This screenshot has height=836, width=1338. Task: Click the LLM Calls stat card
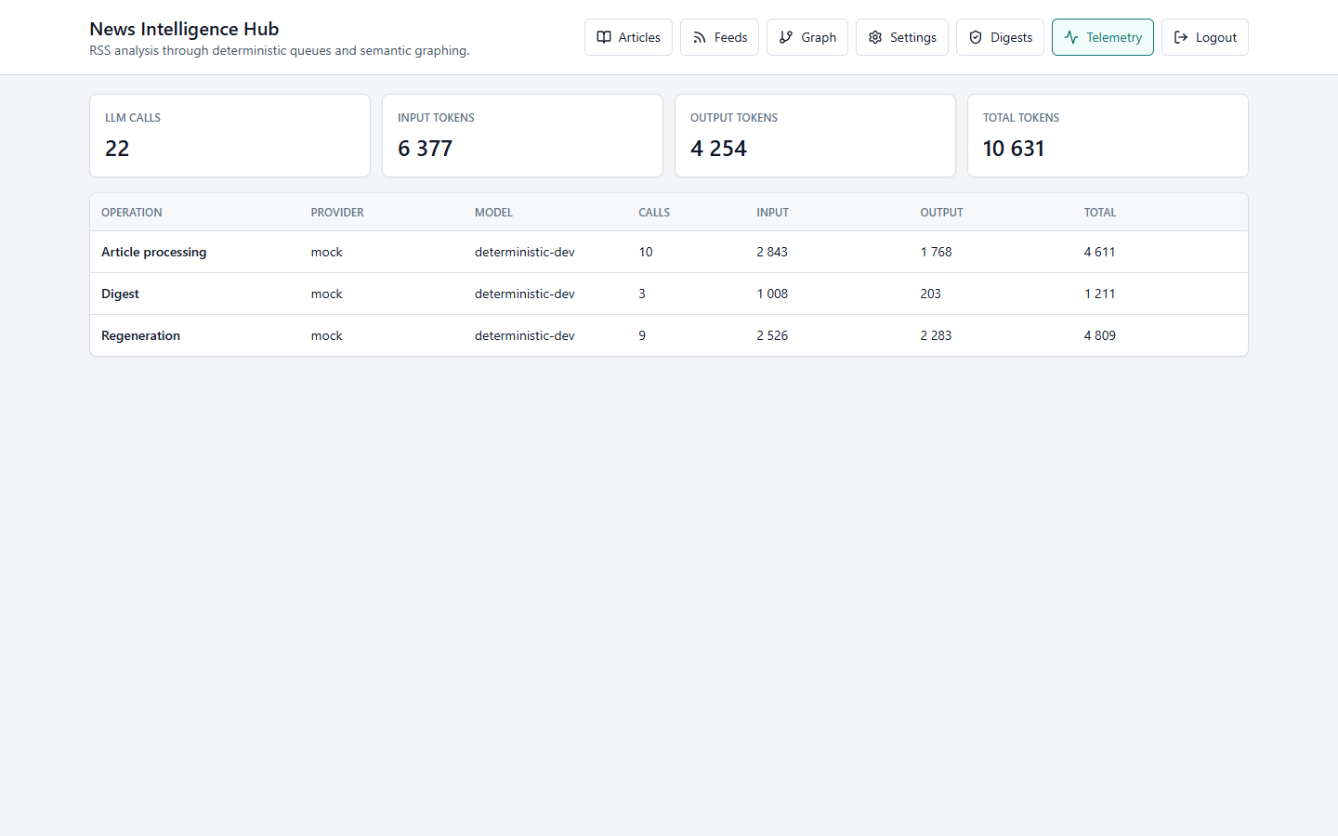tap(230, 136)
